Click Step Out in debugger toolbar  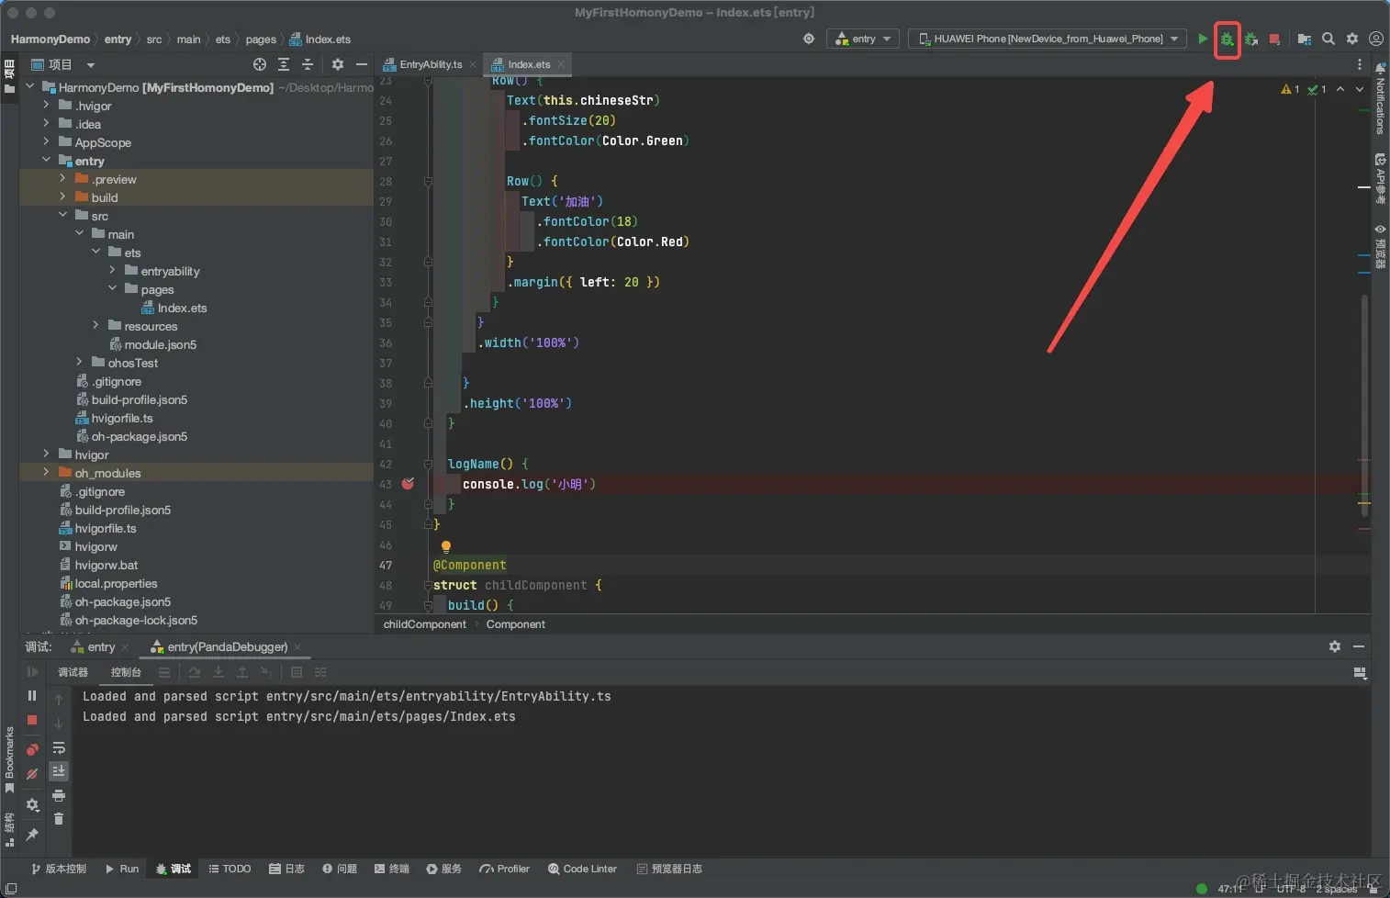[x=242, y=672]
